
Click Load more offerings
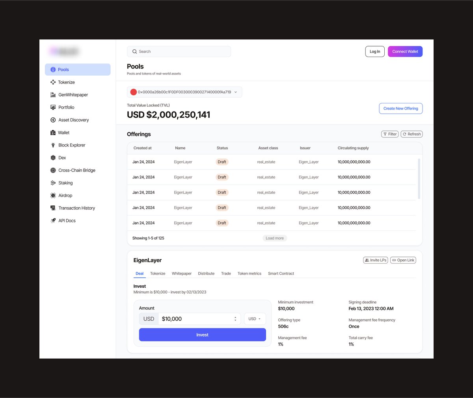coord(275,238)
